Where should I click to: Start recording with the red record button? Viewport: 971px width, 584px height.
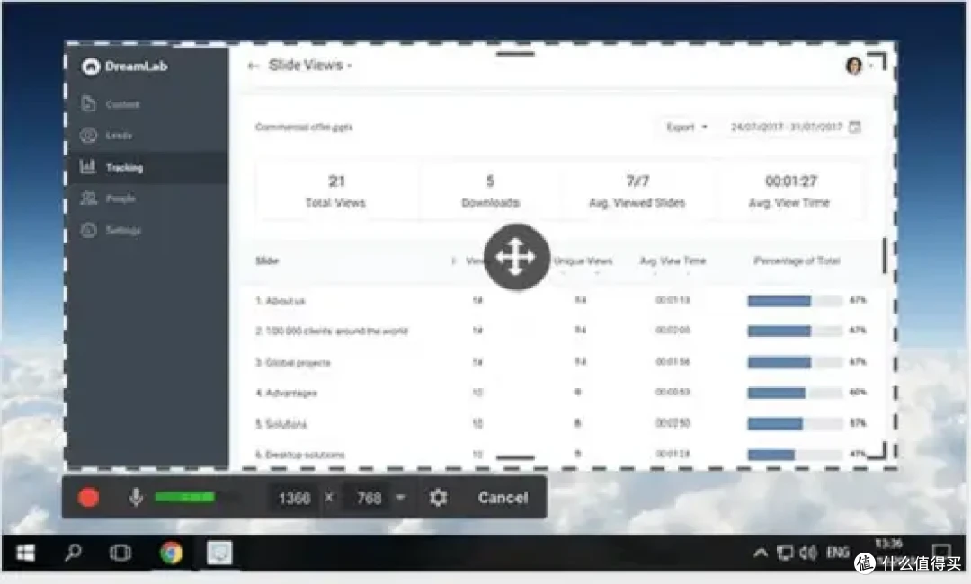point(88,498)
